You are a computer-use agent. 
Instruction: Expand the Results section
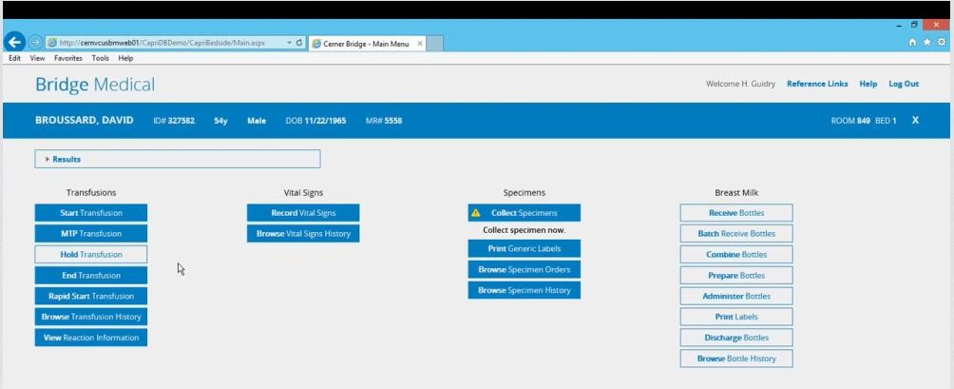(178, 159)
